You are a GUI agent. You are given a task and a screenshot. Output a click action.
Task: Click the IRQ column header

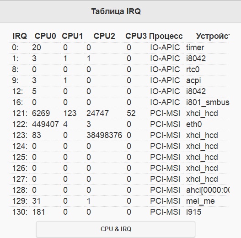20,36
